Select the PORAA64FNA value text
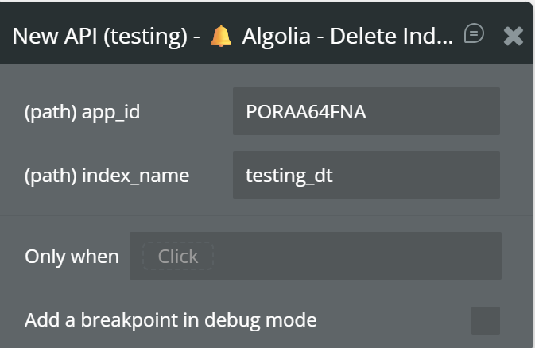The width and height of the screenshot is (535, 348). pyautogui.click(x=306, y=112)
